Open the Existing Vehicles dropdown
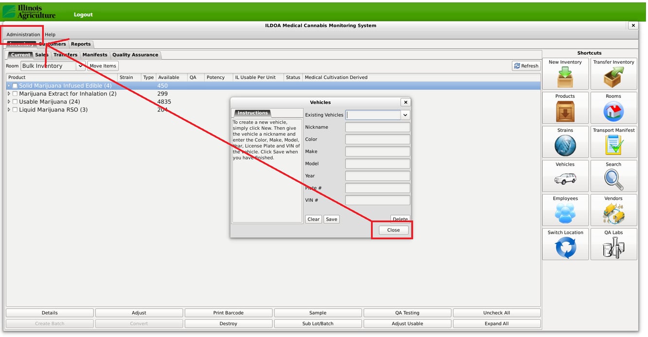The image size is (648, 337). pos(404,115)
